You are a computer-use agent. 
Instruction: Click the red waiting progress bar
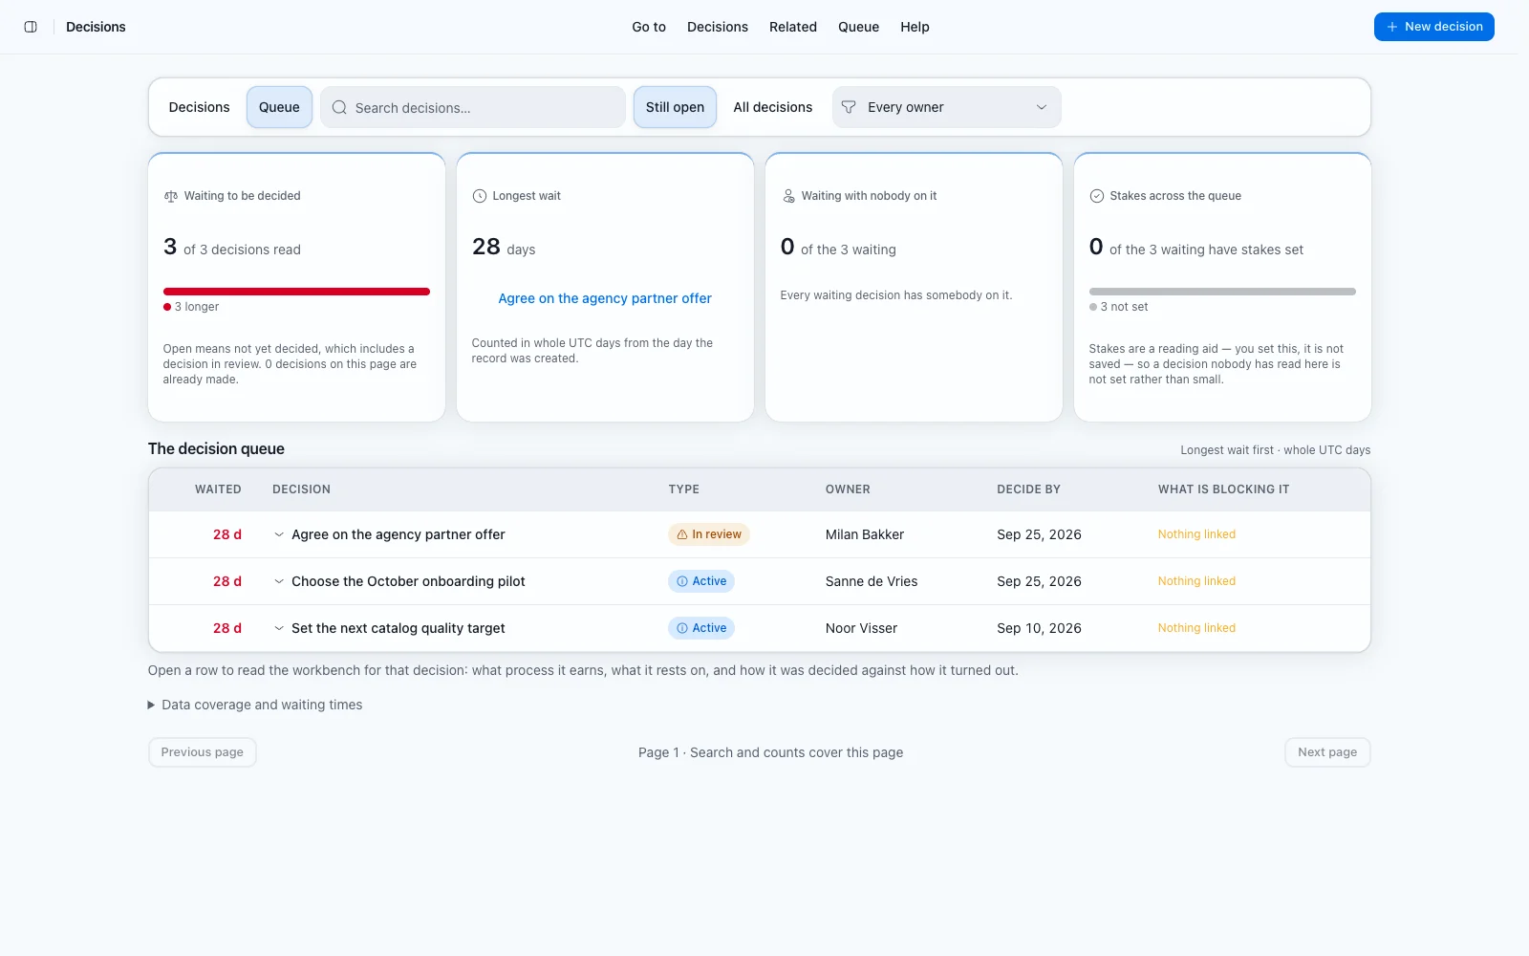click(x=296, y=292)
